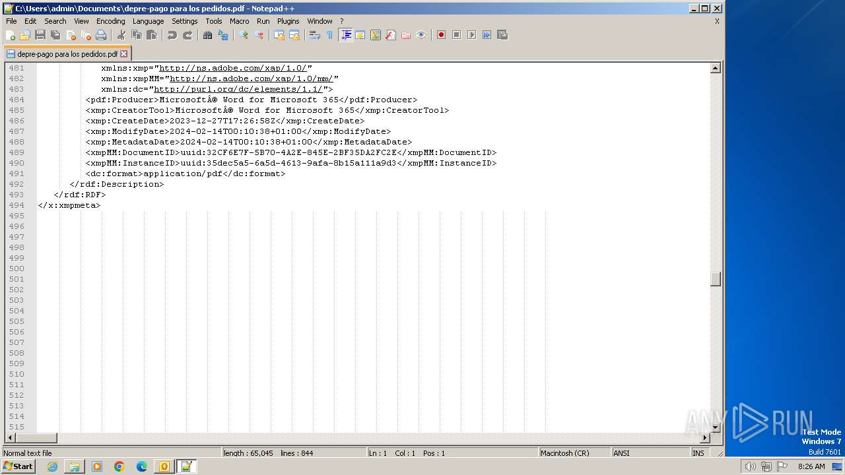Click the Zoom Out toolbar icon
This screenshot has height=475, width=845.
259,35
